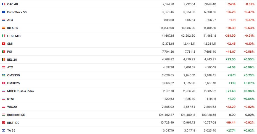
Task: Open the WIG20 index link
Action: point(12,107)
